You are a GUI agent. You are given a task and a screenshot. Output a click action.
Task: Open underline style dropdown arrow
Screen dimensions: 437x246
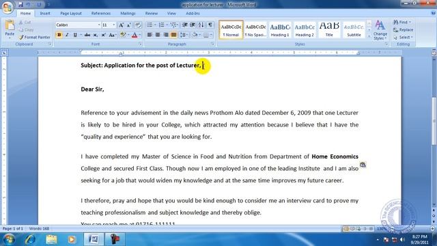pos(81,35)
